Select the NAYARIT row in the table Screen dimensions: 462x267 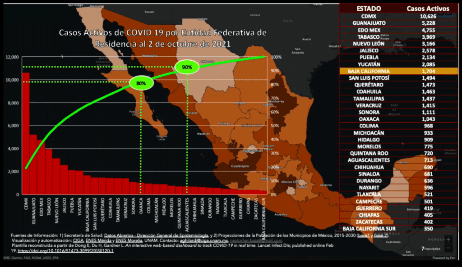[x=399, y=187]
